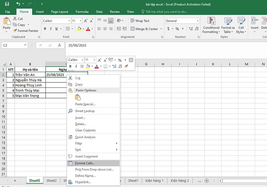This screenshot has width=267, height=187.
Task: Toggle Bold in the ribbon Font group
Action: 45,29
